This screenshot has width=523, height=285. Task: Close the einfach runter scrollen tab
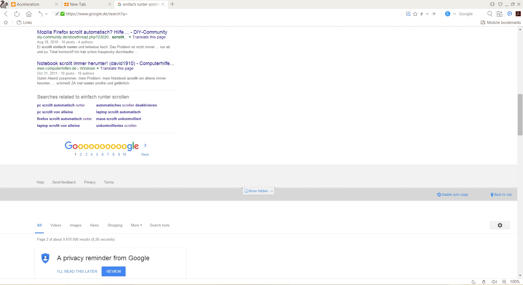[163, 4]
